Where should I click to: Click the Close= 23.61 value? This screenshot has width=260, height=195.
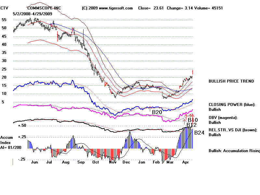pos(151,8)
